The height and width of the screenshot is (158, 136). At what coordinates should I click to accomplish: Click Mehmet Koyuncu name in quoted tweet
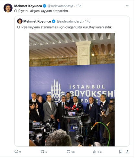pyautogui.click(x=37, y=21)
